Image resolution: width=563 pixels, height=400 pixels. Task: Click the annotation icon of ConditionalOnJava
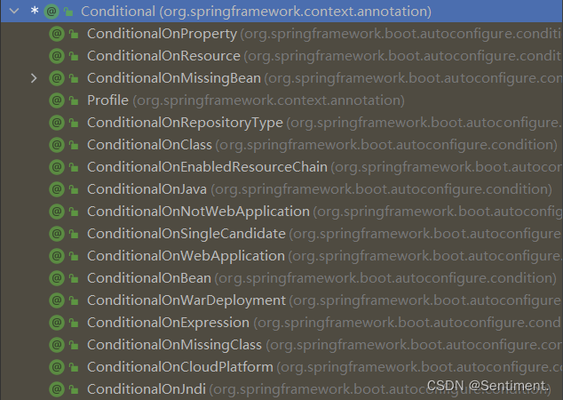[57, 189]
